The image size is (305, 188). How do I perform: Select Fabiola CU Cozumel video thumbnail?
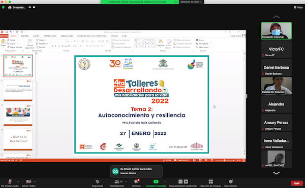click(276, 86)
